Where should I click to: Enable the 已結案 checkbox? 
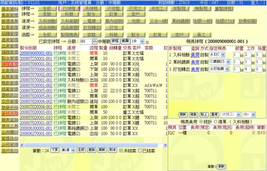pos(139,150)
